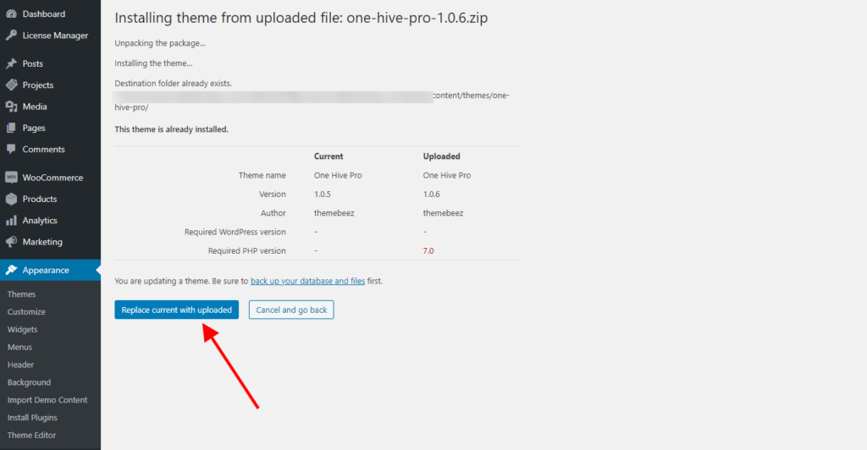
Task: Click the Analytics bar chart icon
Action: point(11,220)
